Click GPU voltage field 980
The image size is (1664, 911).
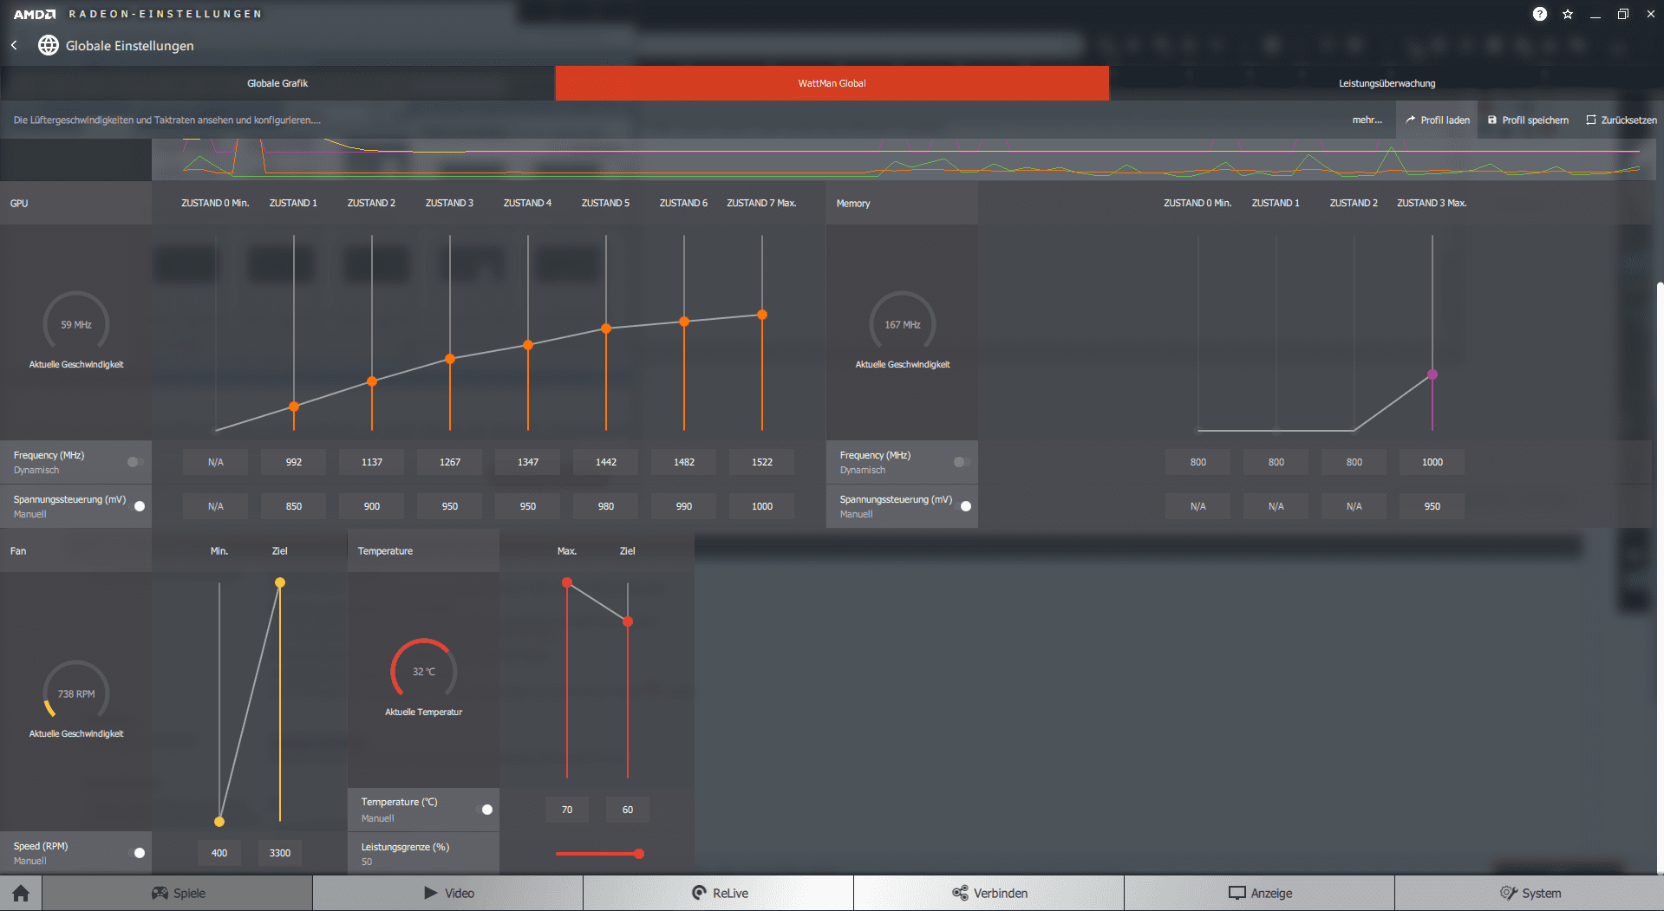(x=606, y=506)
